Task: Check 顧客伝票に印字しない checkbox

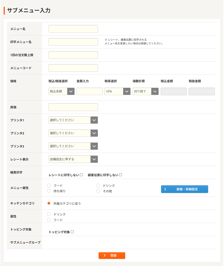Action: point(120,175)
